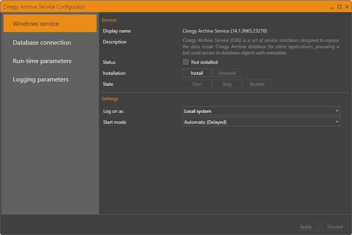This screenshot has height=235, width=352.
Task: Click the Install button
Action: point(197,73)
